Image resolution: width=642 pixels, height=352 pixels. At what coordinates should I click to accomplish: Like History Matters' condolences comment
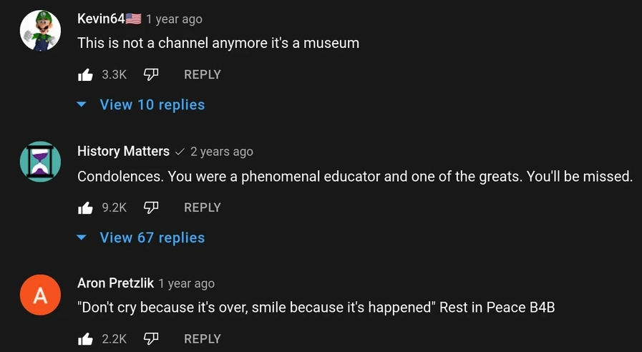pyautogui.click(x=85, y=207)
